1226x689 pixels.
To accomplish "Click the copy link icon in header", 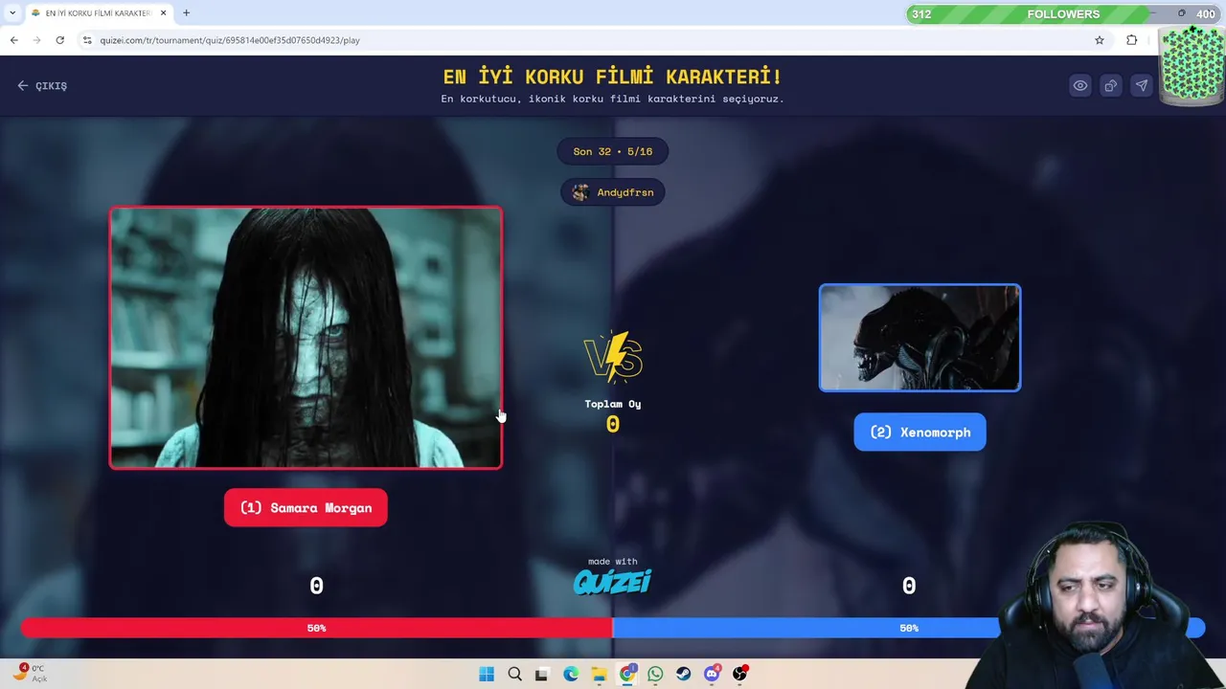I will [1111, 85].
